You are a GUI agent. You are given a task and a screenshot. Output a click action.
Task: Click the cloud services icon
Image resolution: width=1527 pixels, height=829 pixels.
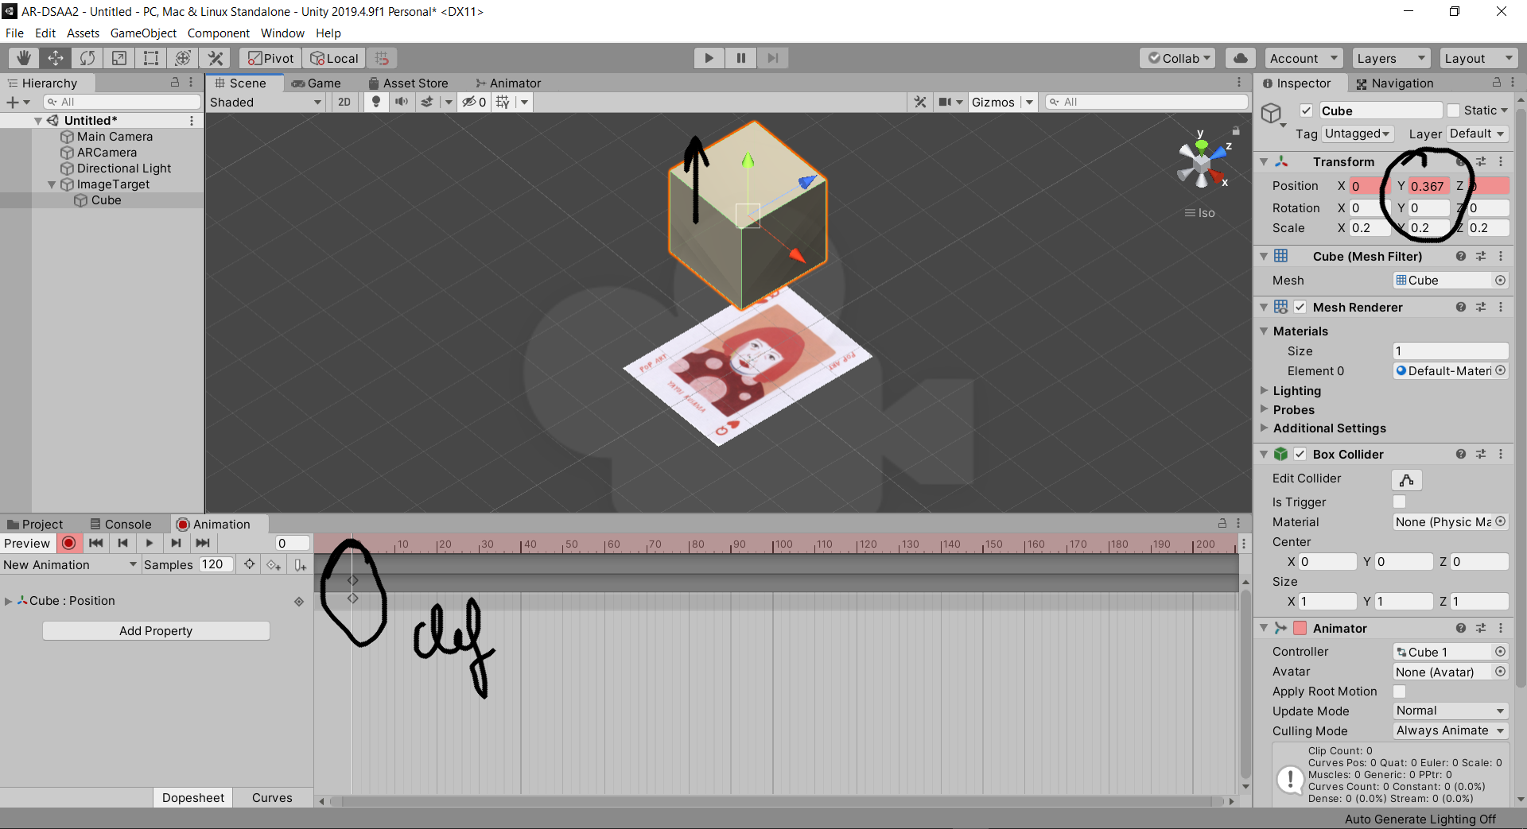tap(1240, 58)
